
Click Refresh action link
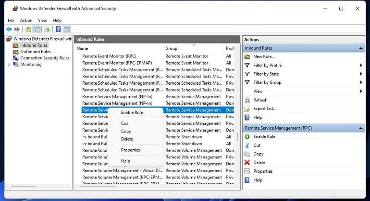click(x=260, y=100)
